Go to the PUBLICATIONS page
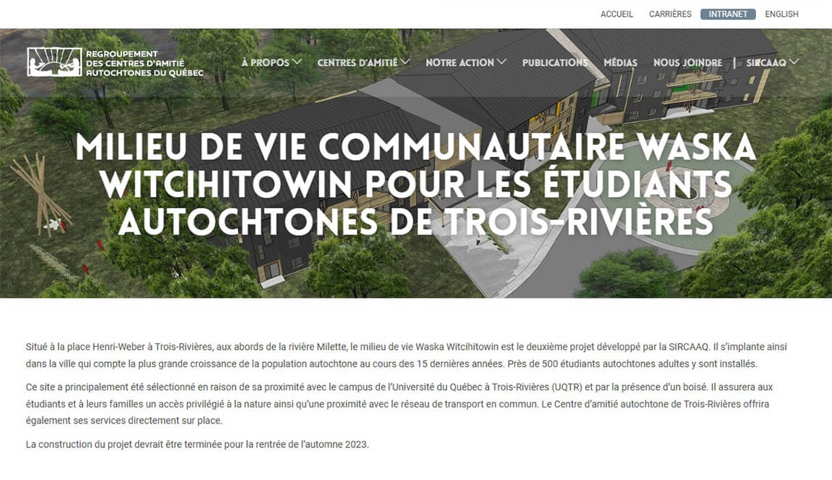 pyautogui.click(x=555, y=63)
